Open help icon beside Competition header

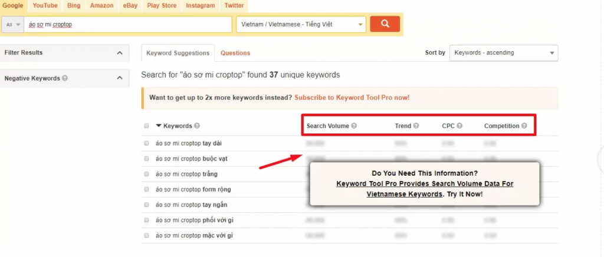point(524,126)
